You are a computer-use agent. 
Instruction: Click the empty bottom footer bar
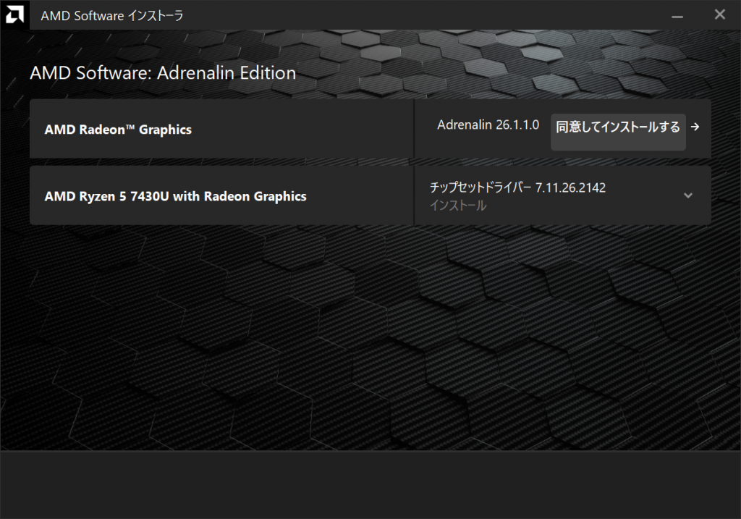click(370, 484)
